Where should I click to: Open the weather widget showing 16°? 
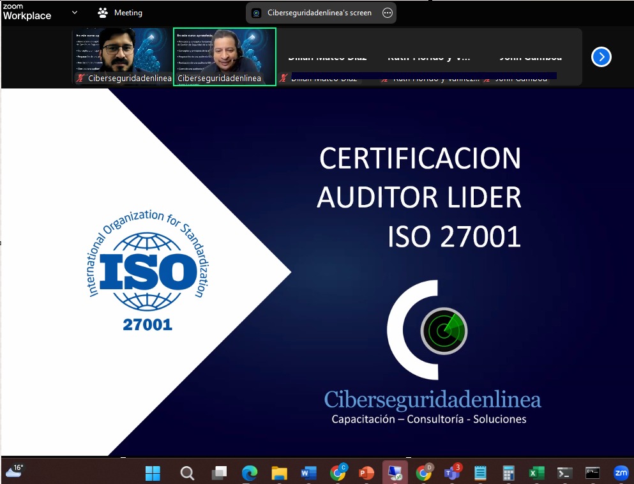click(15, 471)
